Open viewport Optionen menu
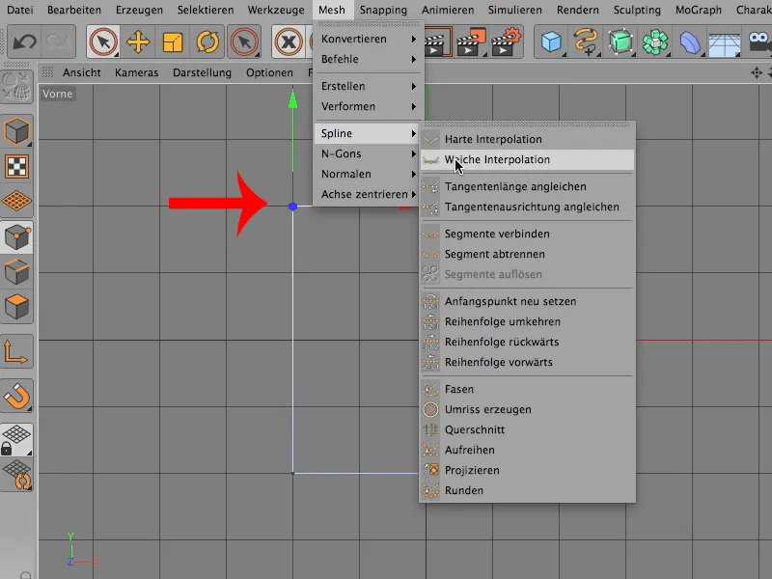The height and width of the screenshot is (579, 772). (x=269, y=73)
